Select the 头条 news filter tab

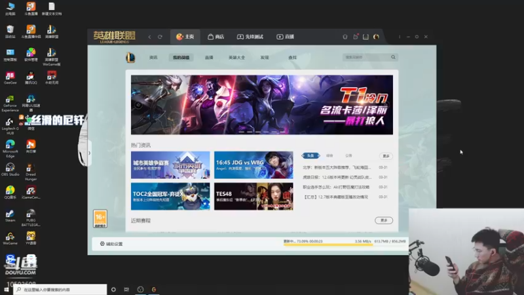pos(310,155)
